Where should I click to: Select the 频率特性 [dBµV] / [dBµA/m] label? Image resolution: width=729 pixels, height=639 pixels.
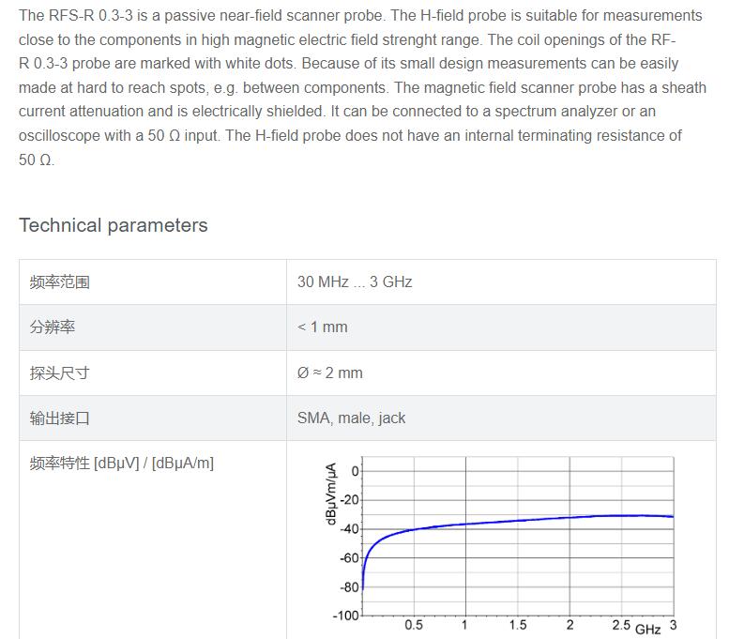(122, 464)
